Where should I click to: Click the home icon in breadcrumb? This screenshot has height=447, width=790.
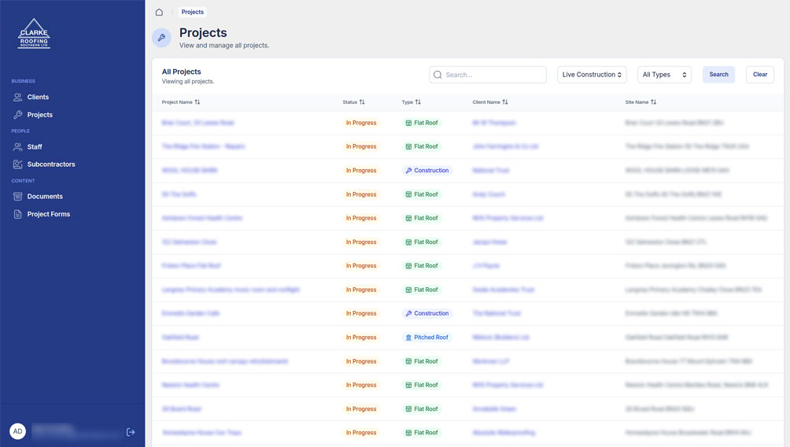click(x=159, y=13)
